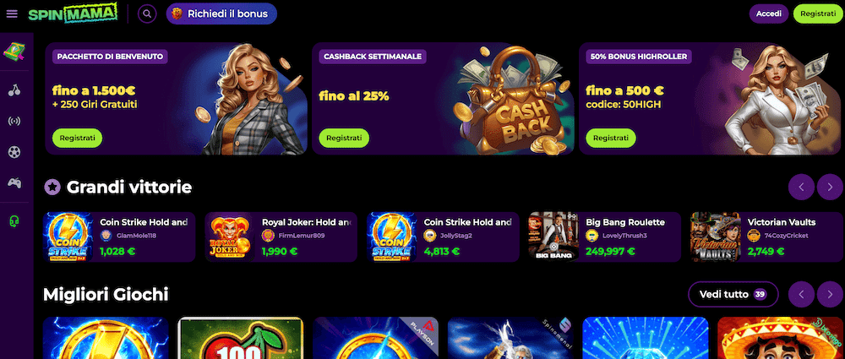The height and width of the screenshot is (359, 845).
Task: Click Richiedi il bonus button
Action: coord(221,14)
